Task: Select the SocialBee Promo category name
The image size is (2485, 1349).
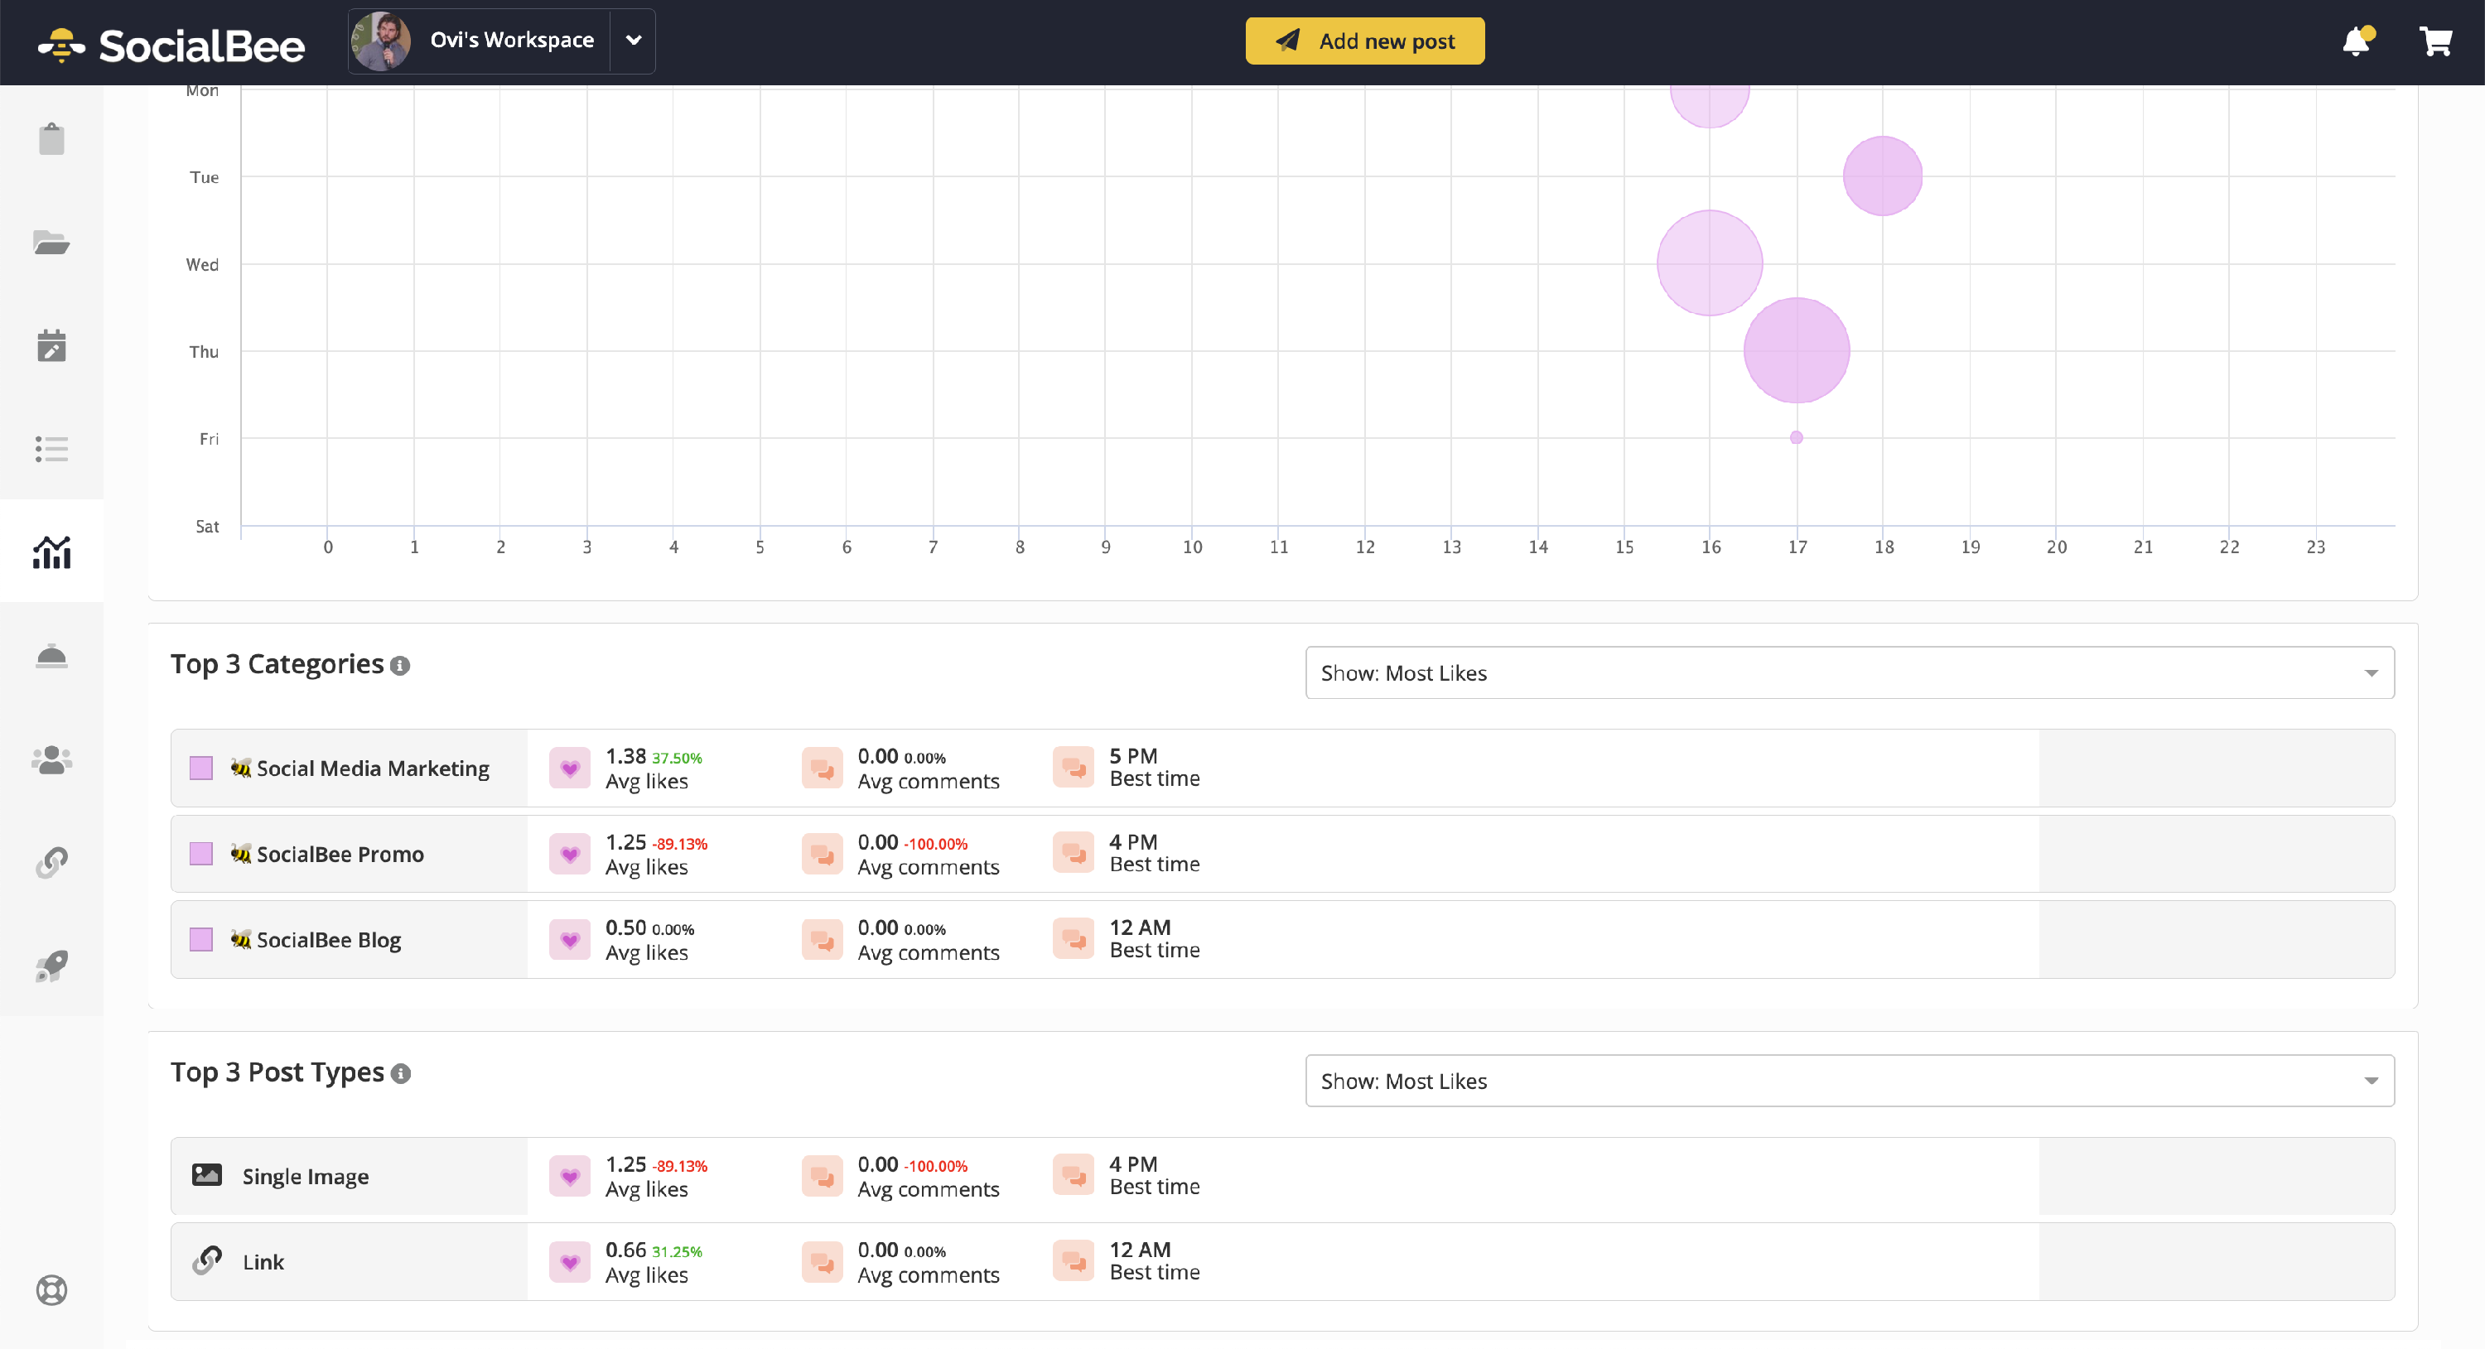Action: pos(340,855)
